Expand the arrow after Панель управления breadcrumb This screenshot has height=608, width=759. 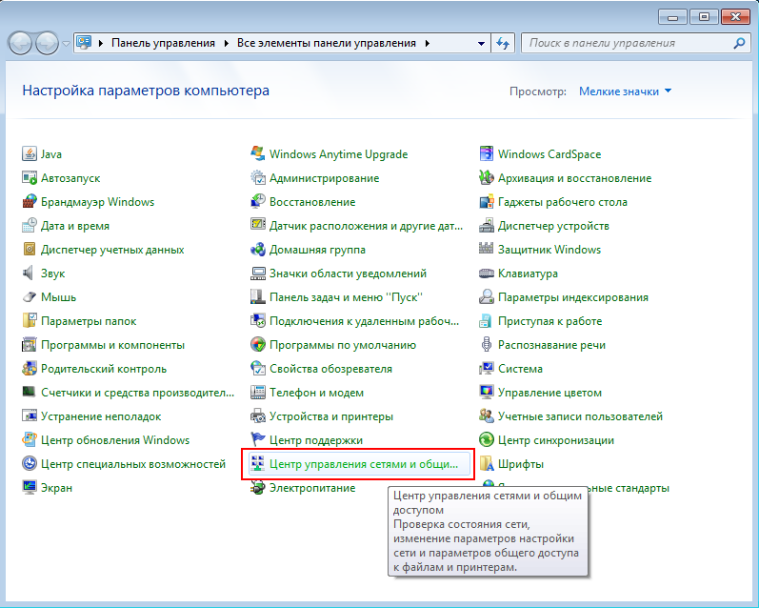tap(226, 43)
